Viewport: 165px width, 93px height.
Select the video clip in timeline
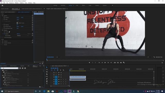coord(78,77)
